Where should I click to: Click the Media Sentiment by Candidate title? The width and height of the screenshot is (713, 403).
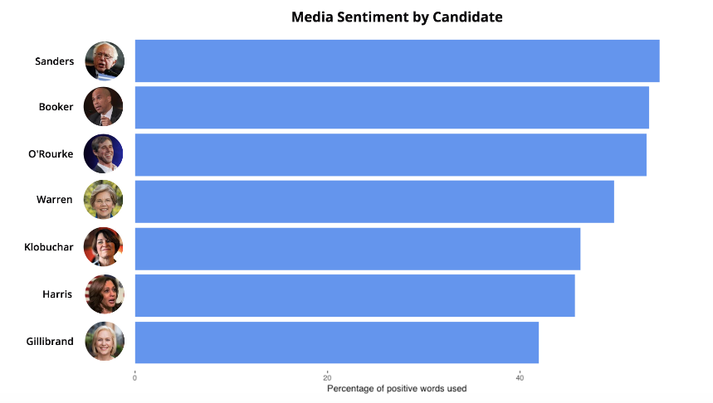point(397,17)
